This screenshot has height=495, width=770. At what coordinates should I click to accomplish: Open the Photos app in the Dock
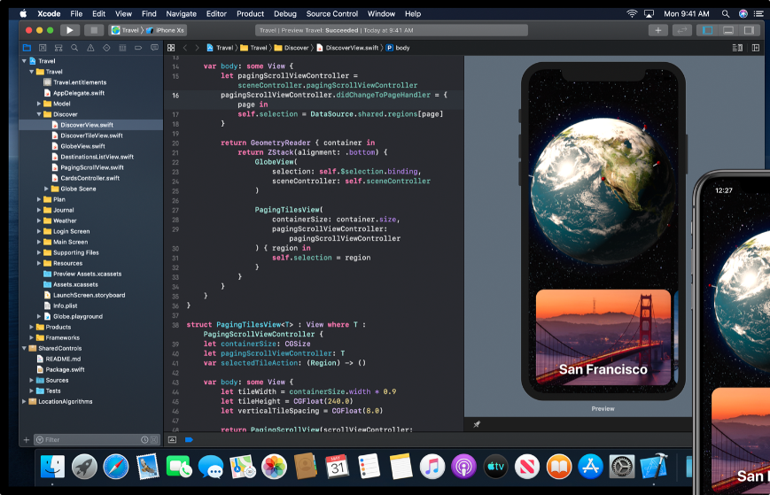coord(274,466)
